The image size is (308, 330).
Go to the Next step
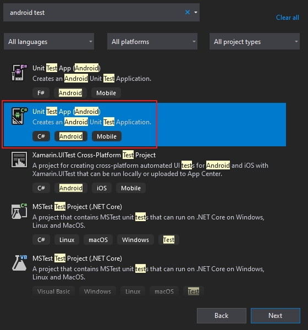tap(276, 316)
